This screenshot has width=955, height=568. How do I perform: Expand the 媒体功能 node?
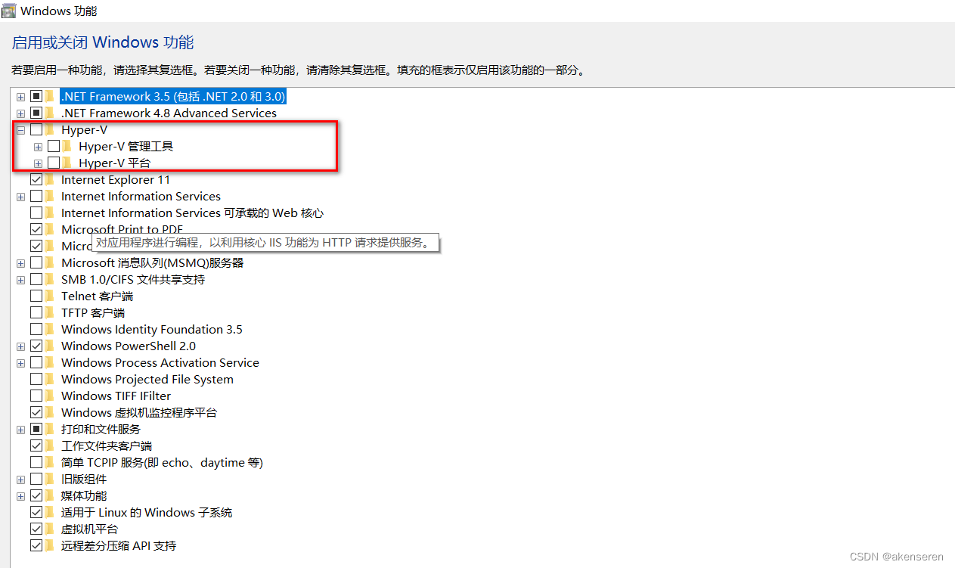(x=20, y=497)
